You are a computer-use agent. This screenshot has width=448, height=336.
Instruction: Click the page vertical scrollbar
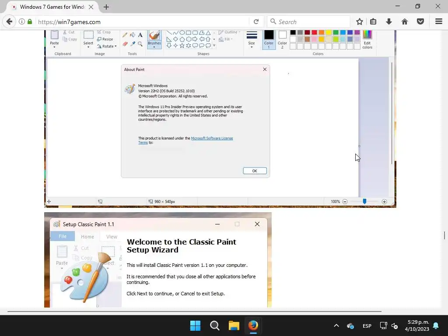tap(444, 235)
